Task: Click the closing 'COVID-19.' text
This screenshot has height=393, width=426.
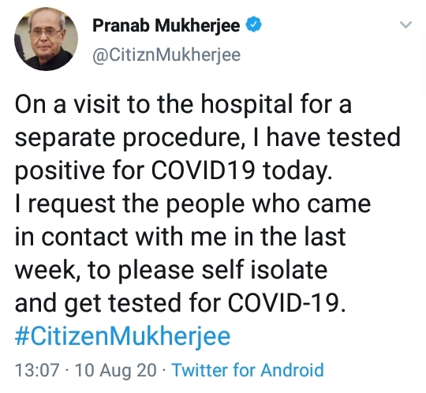Action: click(286, 302)
